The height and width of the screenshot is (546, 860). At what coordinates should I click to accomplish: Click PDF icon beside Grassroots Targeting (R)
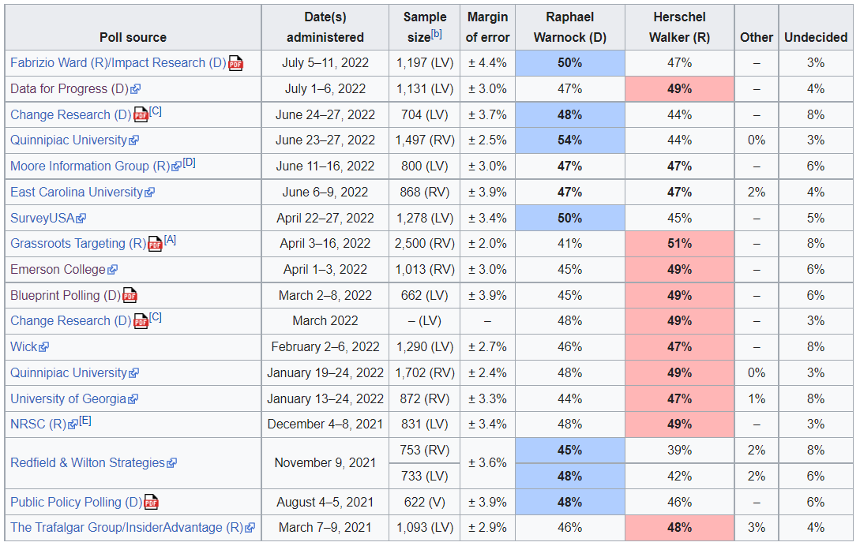[156, 244]
